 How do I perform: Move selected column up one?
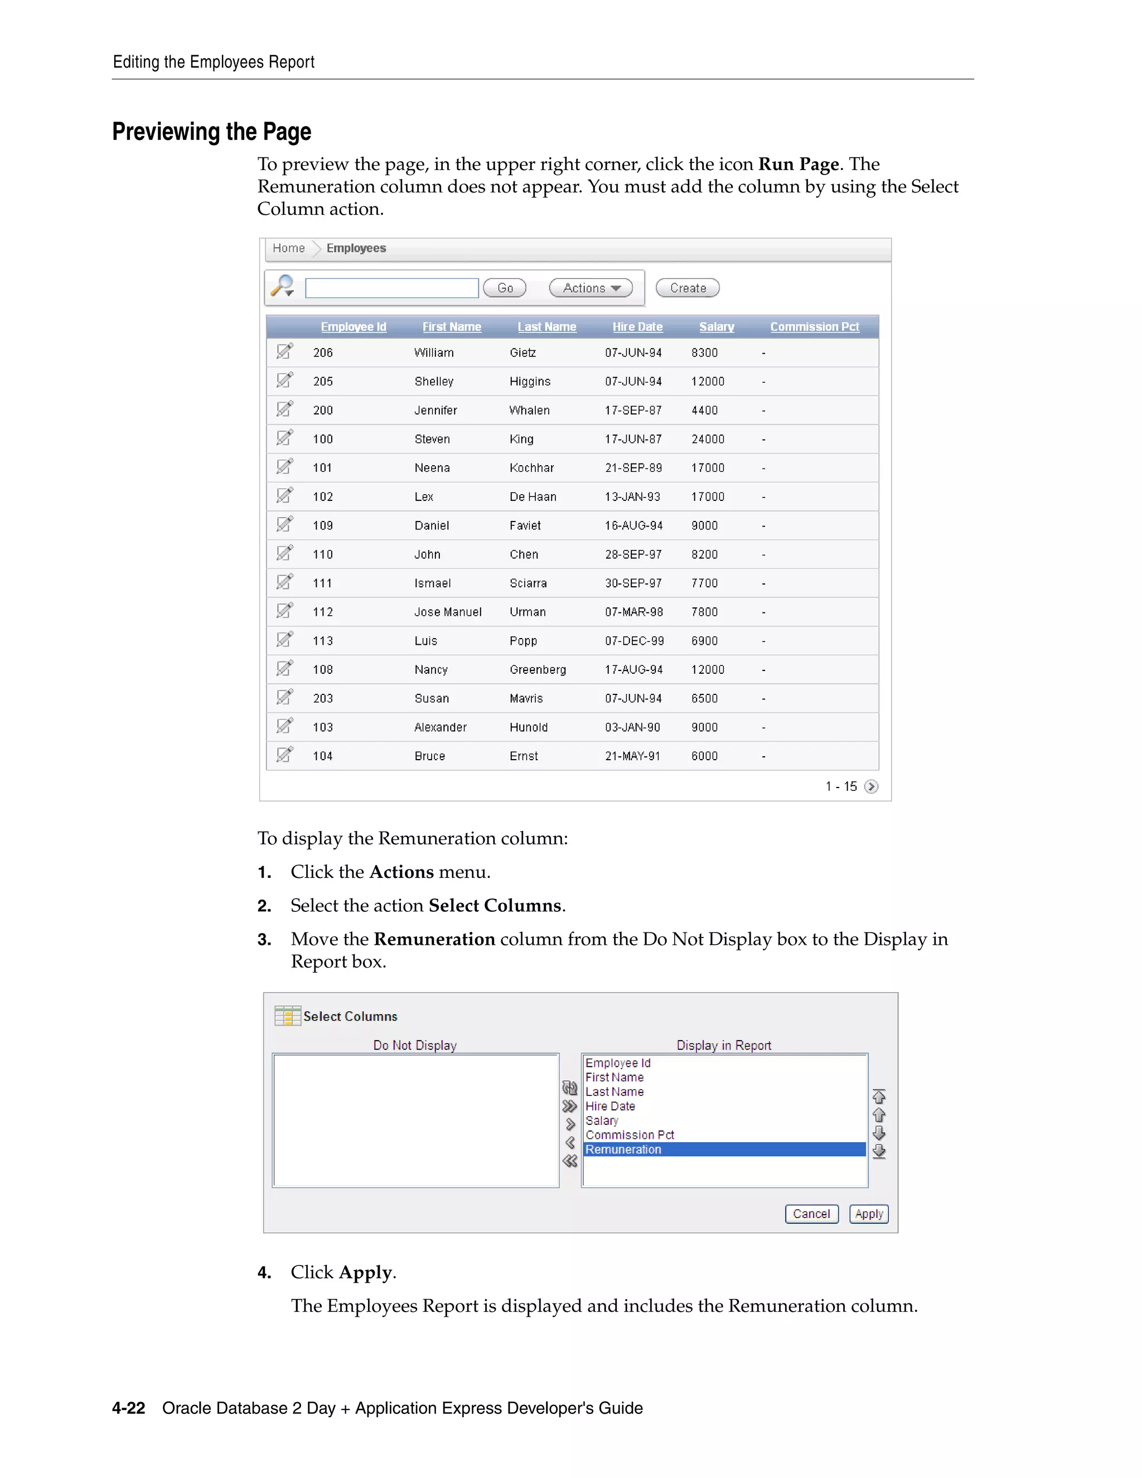coord(879,1114)
